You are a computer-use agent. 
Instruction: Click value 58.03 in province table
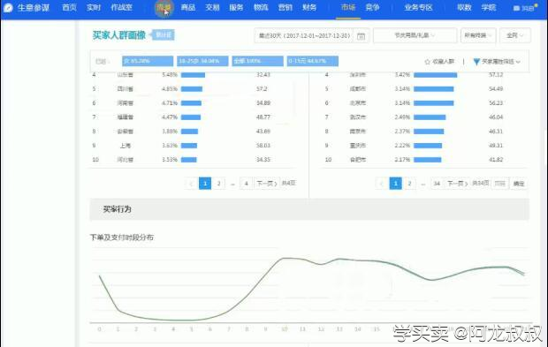(263, 145)
